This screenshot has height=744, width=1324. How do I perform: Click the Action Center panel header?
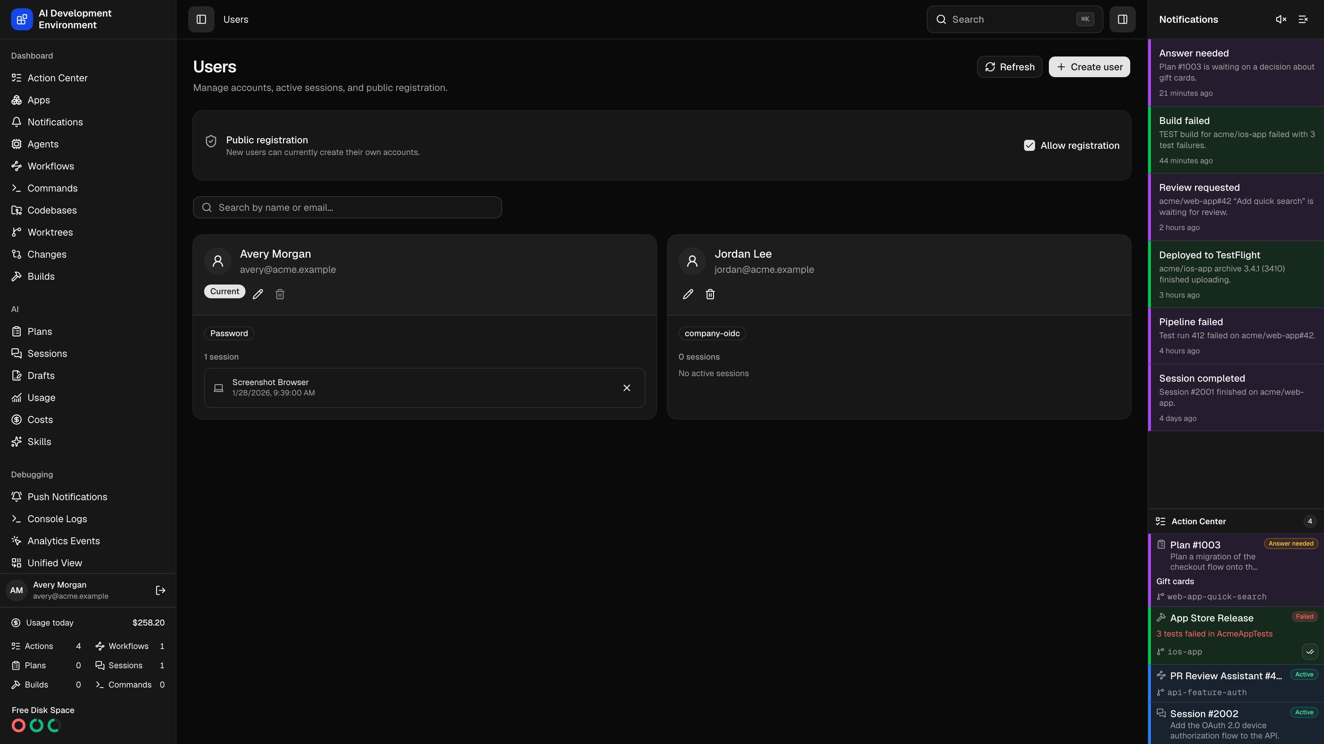(x=1236, y=521)
